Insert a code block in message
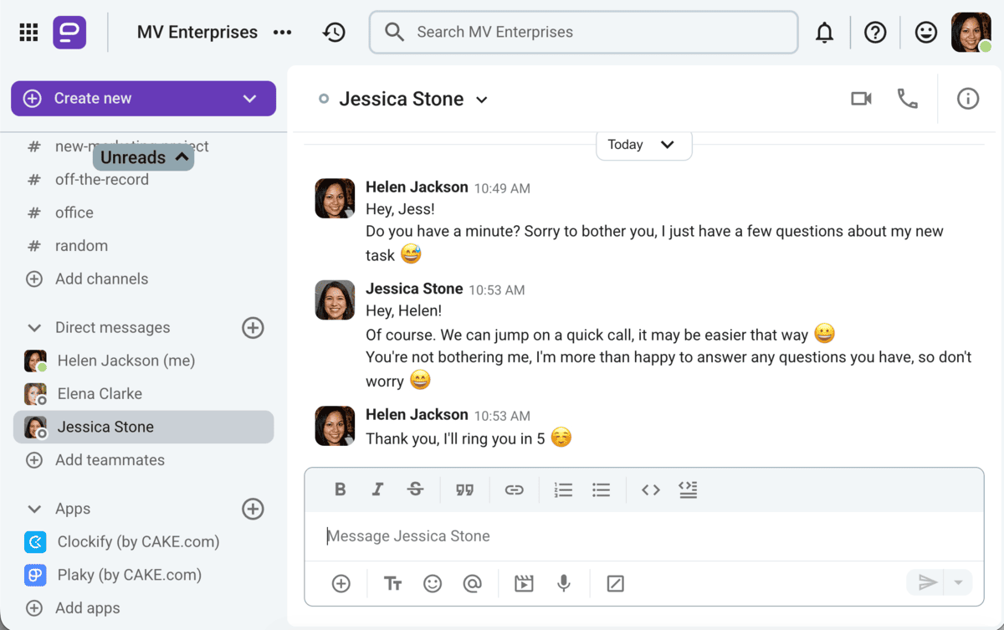1004x630 pixels. point(688,490)
